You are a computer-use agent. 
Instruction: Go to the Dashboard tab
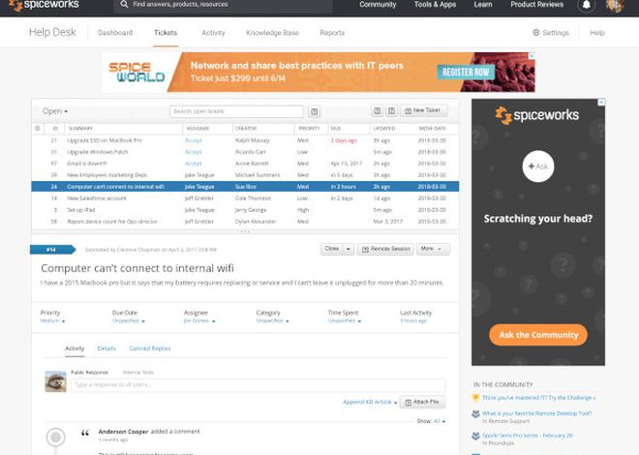(x=115, y=33)
